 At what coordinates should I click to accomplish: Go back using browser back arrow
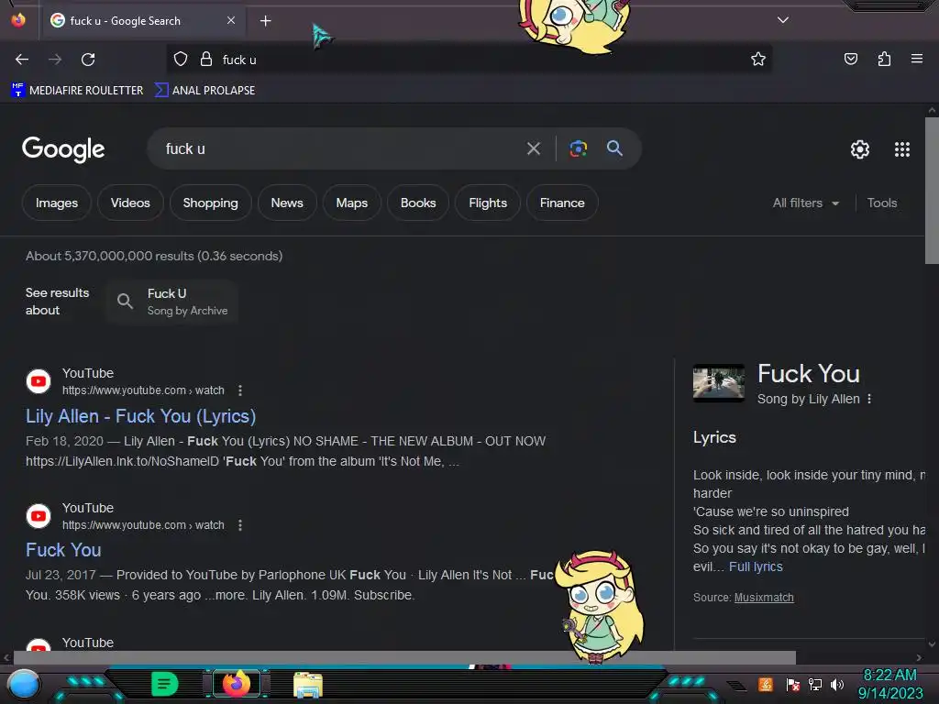pos(22,60)
